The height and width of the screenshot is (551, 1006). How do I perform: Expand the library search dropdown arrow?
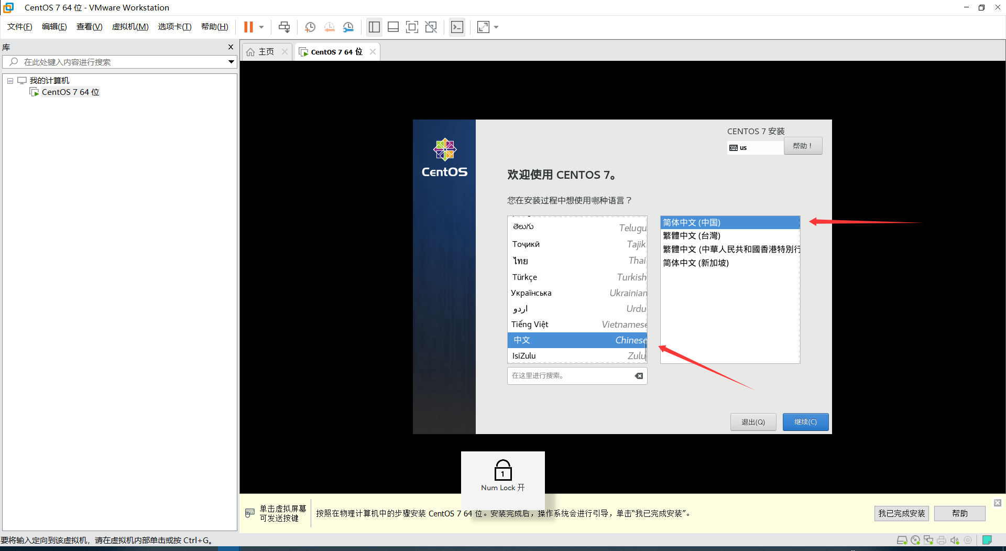tap(231, 62)
